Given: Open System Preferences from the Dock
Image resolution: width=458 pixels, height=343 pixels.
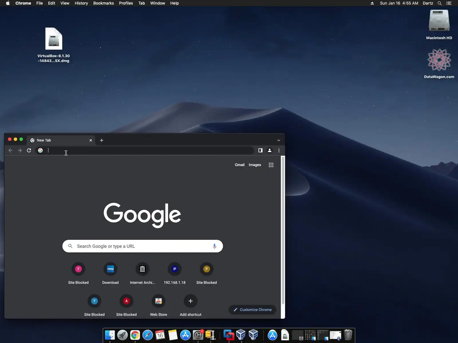Looking at the screenshot, I should (198, 335).
